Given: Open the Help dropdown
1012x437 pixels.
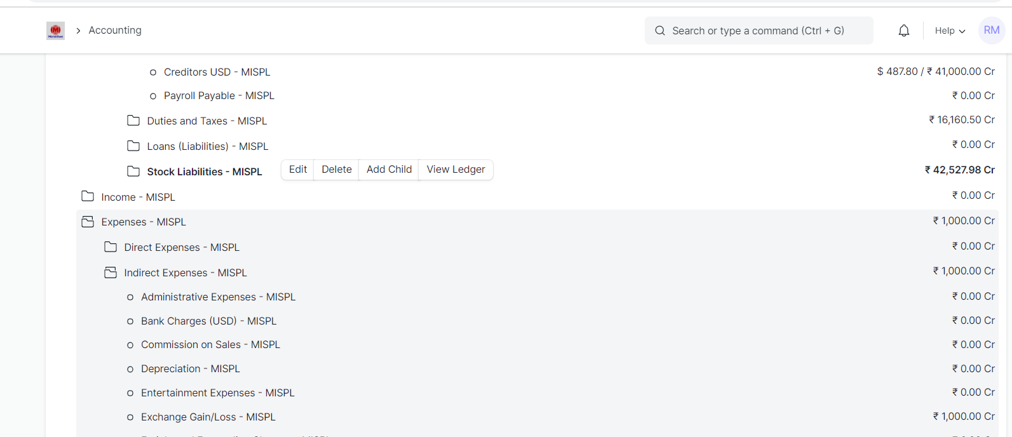Looking at the screenshot, I should (950, 30).
